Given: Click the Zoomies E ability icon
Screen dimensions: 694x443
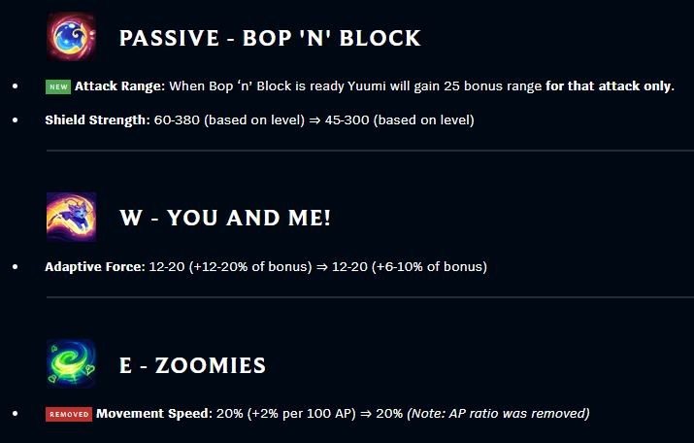Looking at the screenshot, I should (71, 364).
